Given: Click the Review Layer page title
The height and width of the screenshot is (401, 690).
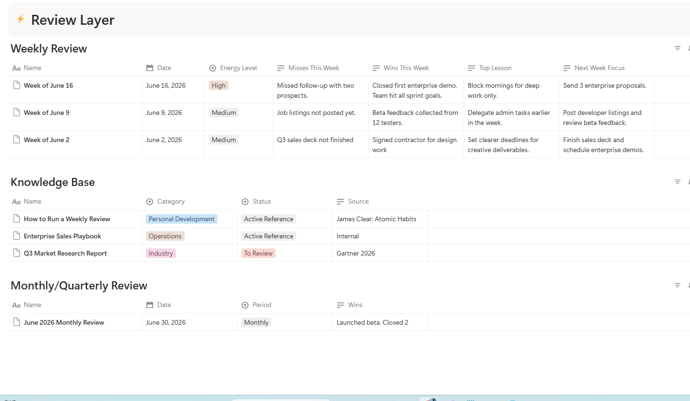Looking at the screenshot, I should click(x=72, y=20).
